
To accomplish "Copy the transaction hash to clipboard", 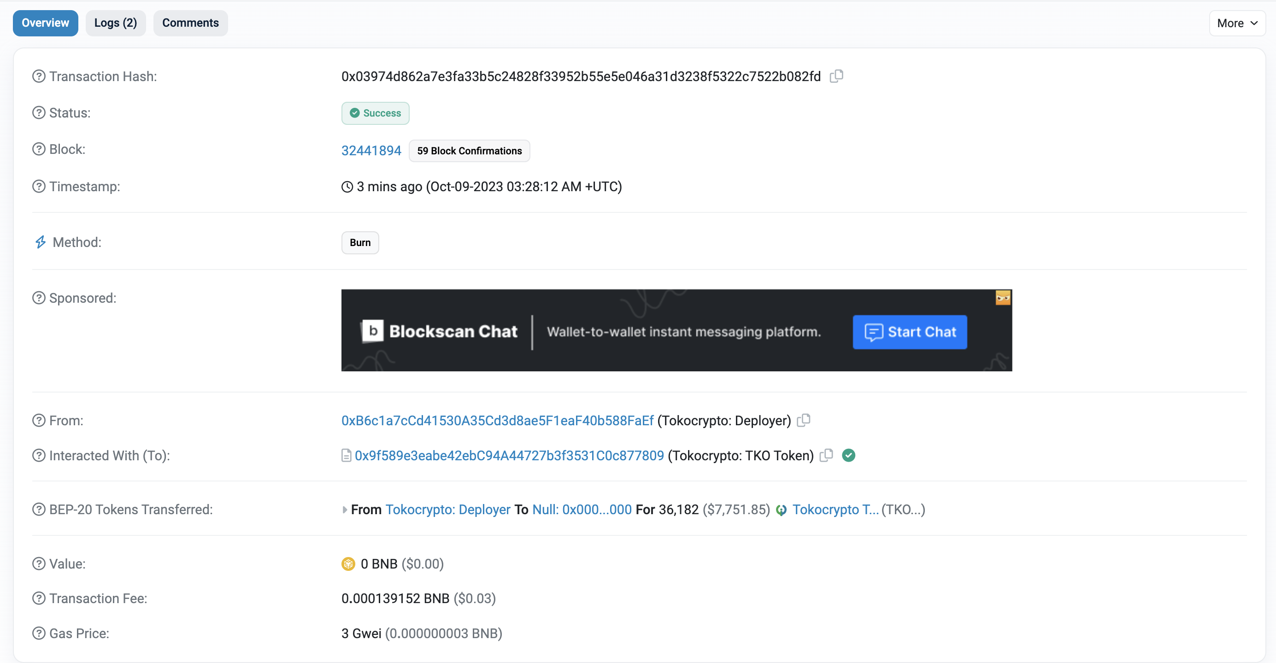I will 837,76.
